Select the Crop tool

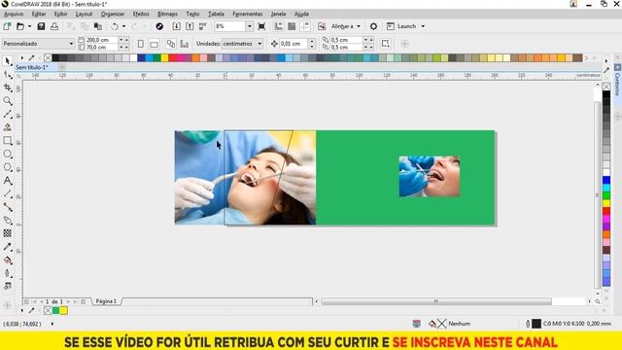7,87
